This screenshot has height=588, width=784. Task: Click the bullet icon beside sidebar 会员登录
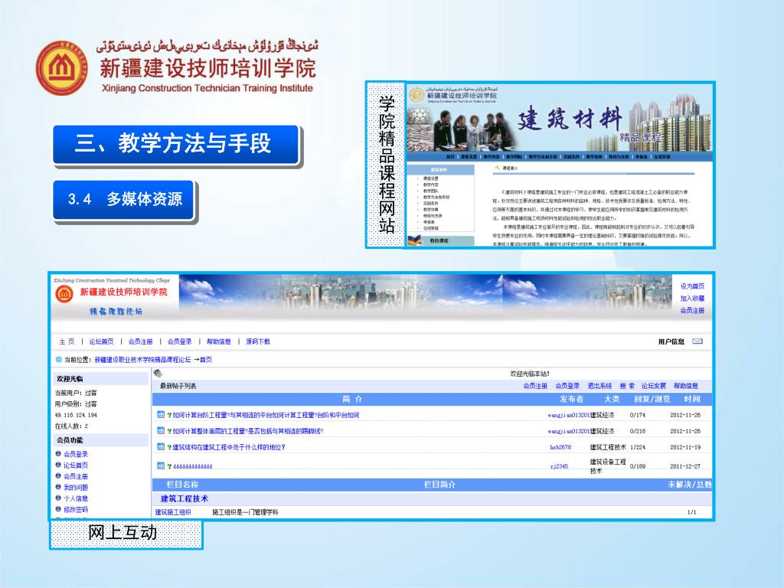tap(58, 453)
